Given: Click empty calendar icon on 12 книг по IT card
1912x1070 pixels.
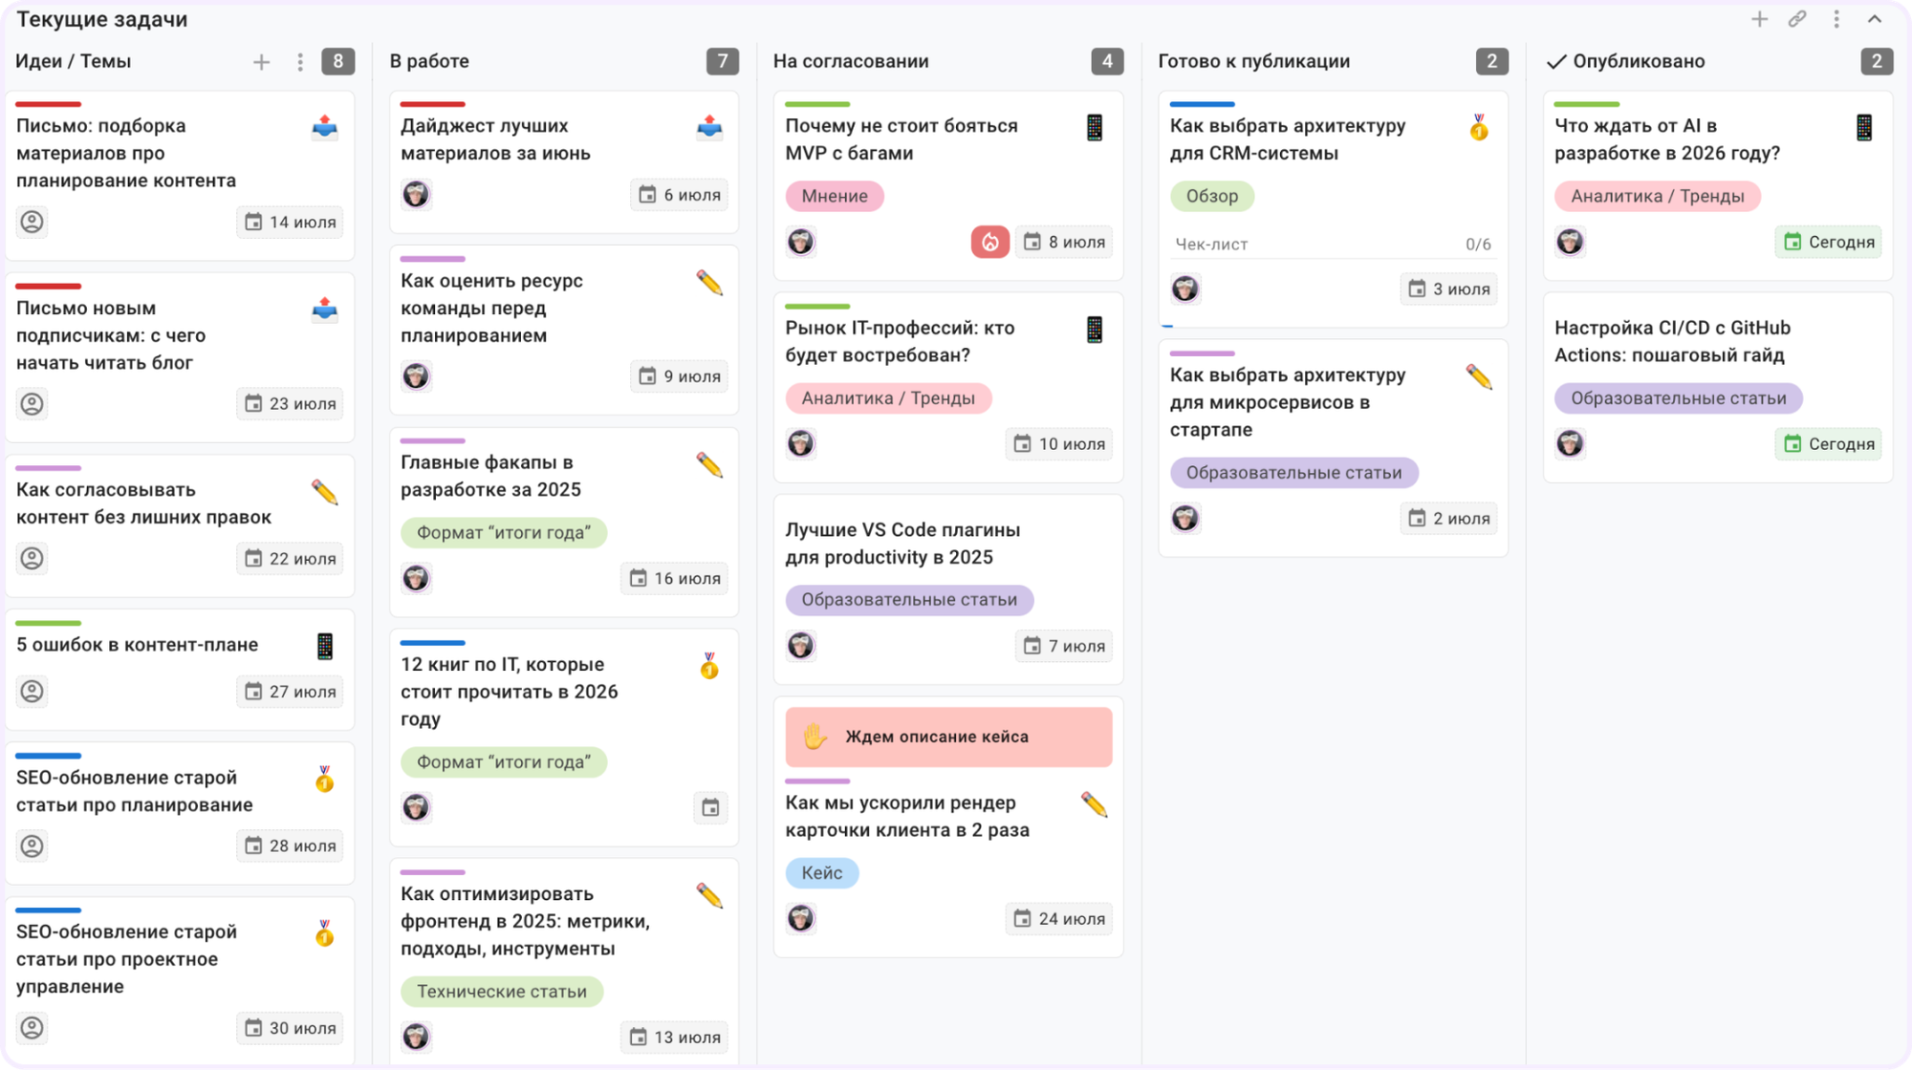Looking at the screenshot, I should point(710,808).
